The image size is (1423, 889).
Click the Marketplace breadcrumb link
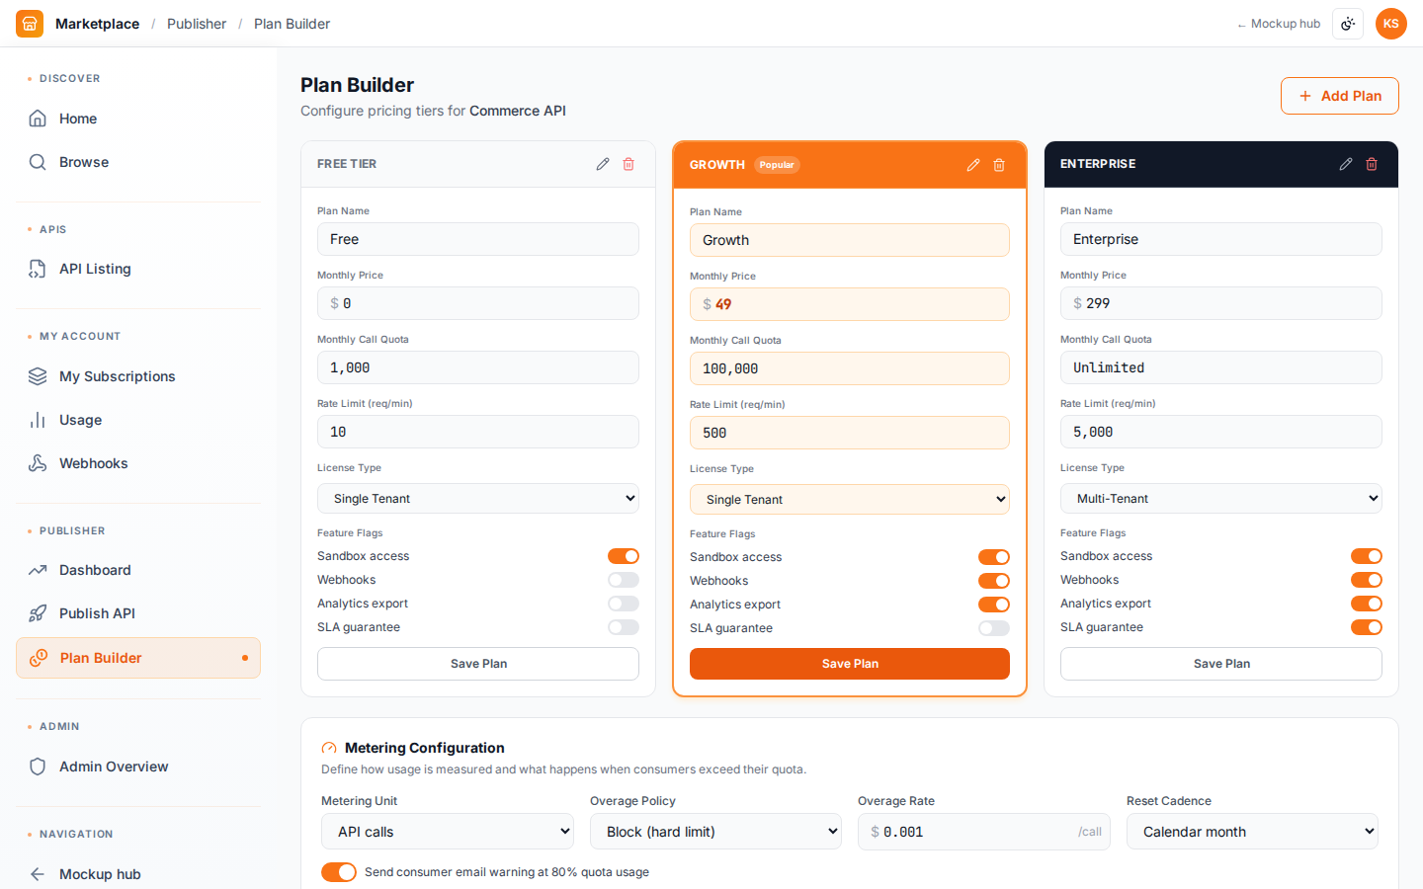click(97, 24)
